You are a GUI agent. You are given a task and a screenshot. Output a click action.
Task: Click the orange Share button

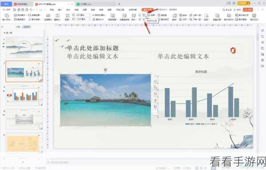(248, 10)
